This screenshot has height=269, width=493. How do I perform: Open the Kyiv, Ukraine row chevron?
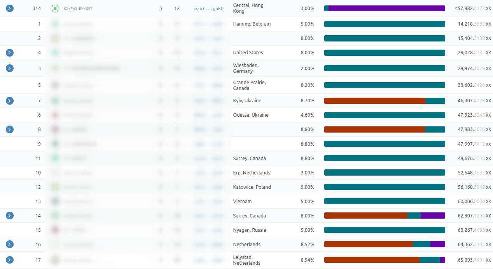[10, 101]
